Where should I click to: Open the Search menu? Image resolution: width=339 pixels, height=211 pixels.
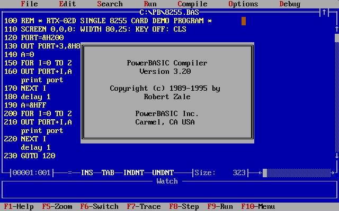(110, 4)
